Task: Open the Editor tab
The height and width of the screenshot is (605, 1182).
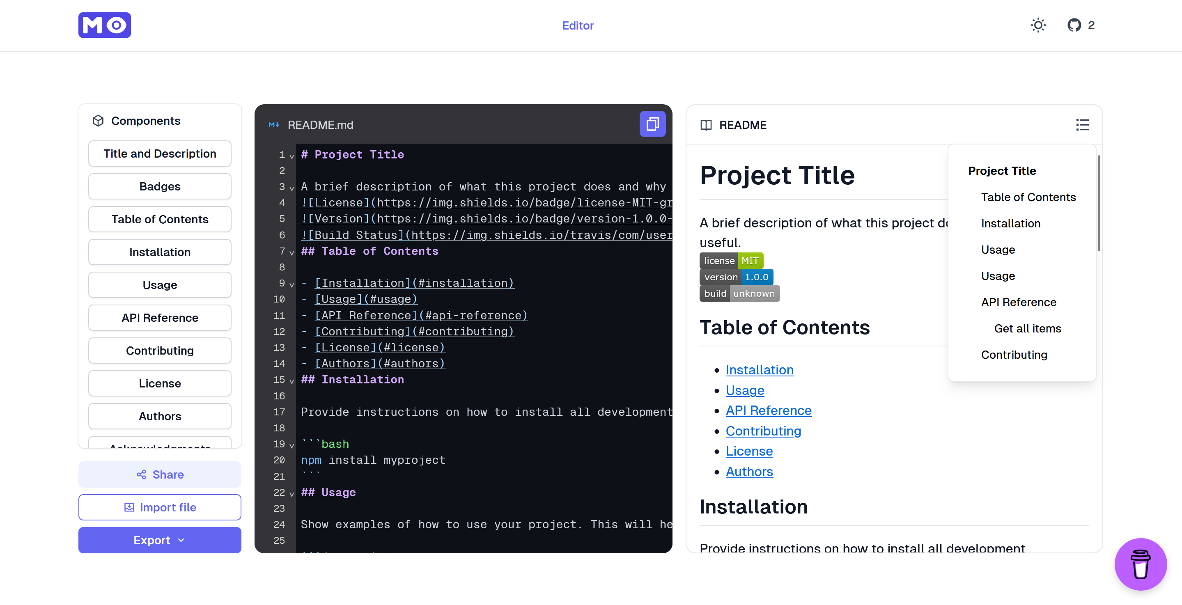Action: (x=578, y=26)
